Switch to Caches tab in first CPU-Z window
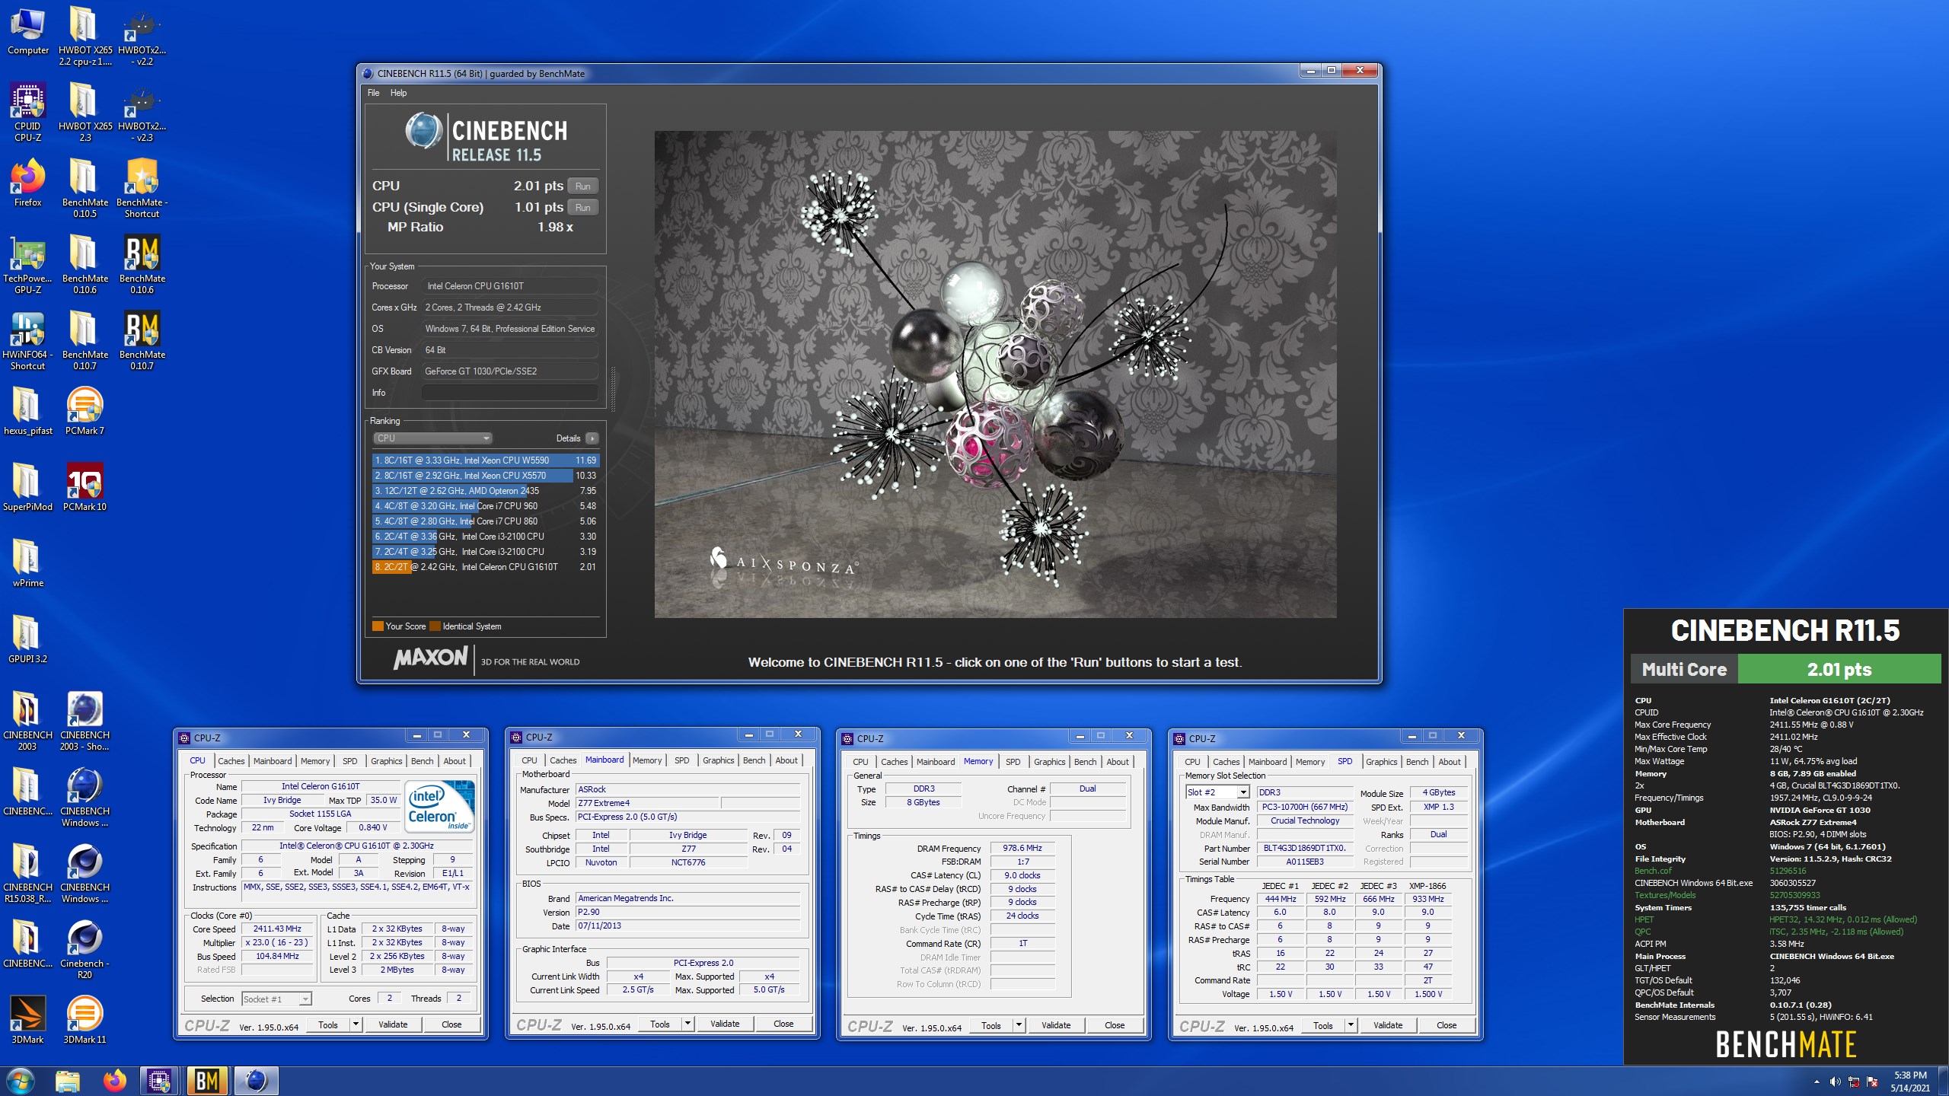 coord(231,761)
